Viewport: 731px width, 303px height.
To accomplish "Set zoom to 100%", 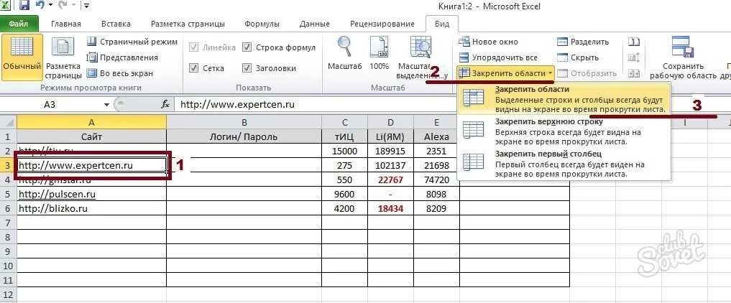I will pos(379,54).
